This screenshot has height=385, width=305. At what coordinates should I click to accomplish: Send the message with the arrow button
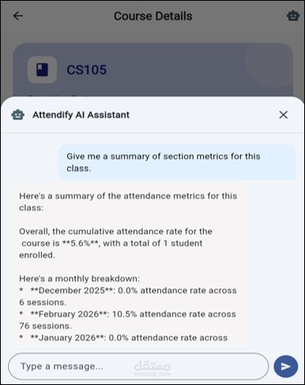coord(286,366)
